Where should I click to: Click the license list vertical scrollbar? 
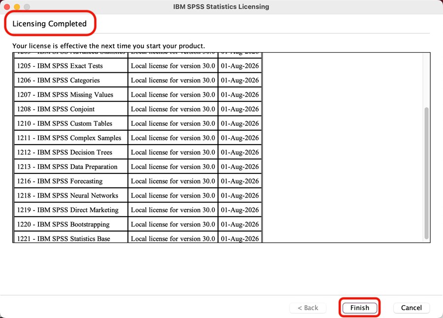point(427,173)
